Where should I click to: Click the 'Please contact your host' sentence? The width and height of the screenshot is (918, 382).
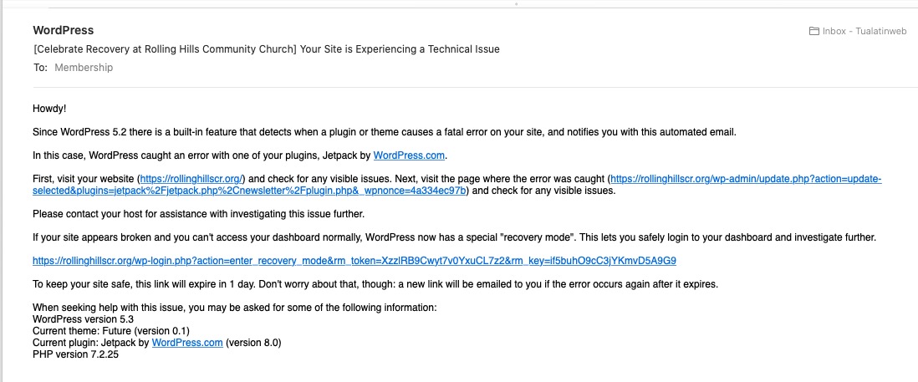point(199,214)
